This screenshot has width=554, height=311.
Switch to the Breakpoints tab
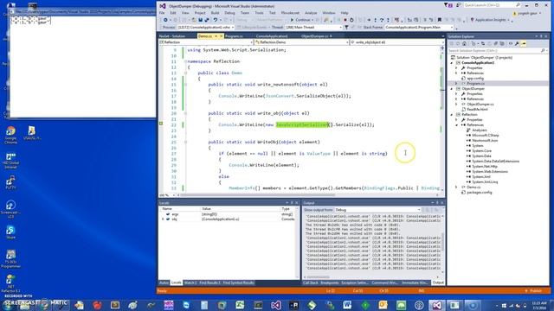(329, 282)
